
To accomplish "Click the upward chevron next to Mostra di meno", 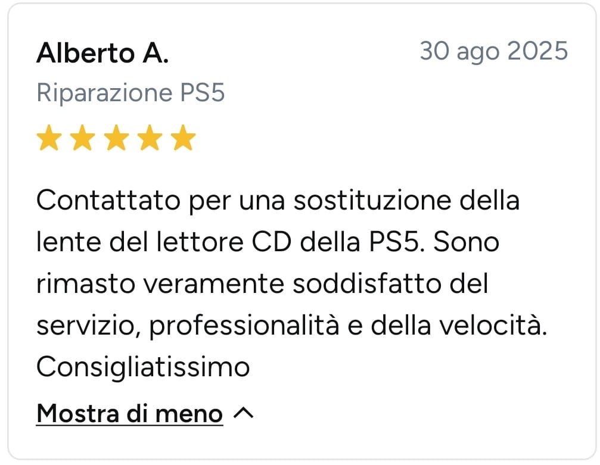I will point(244,412).
